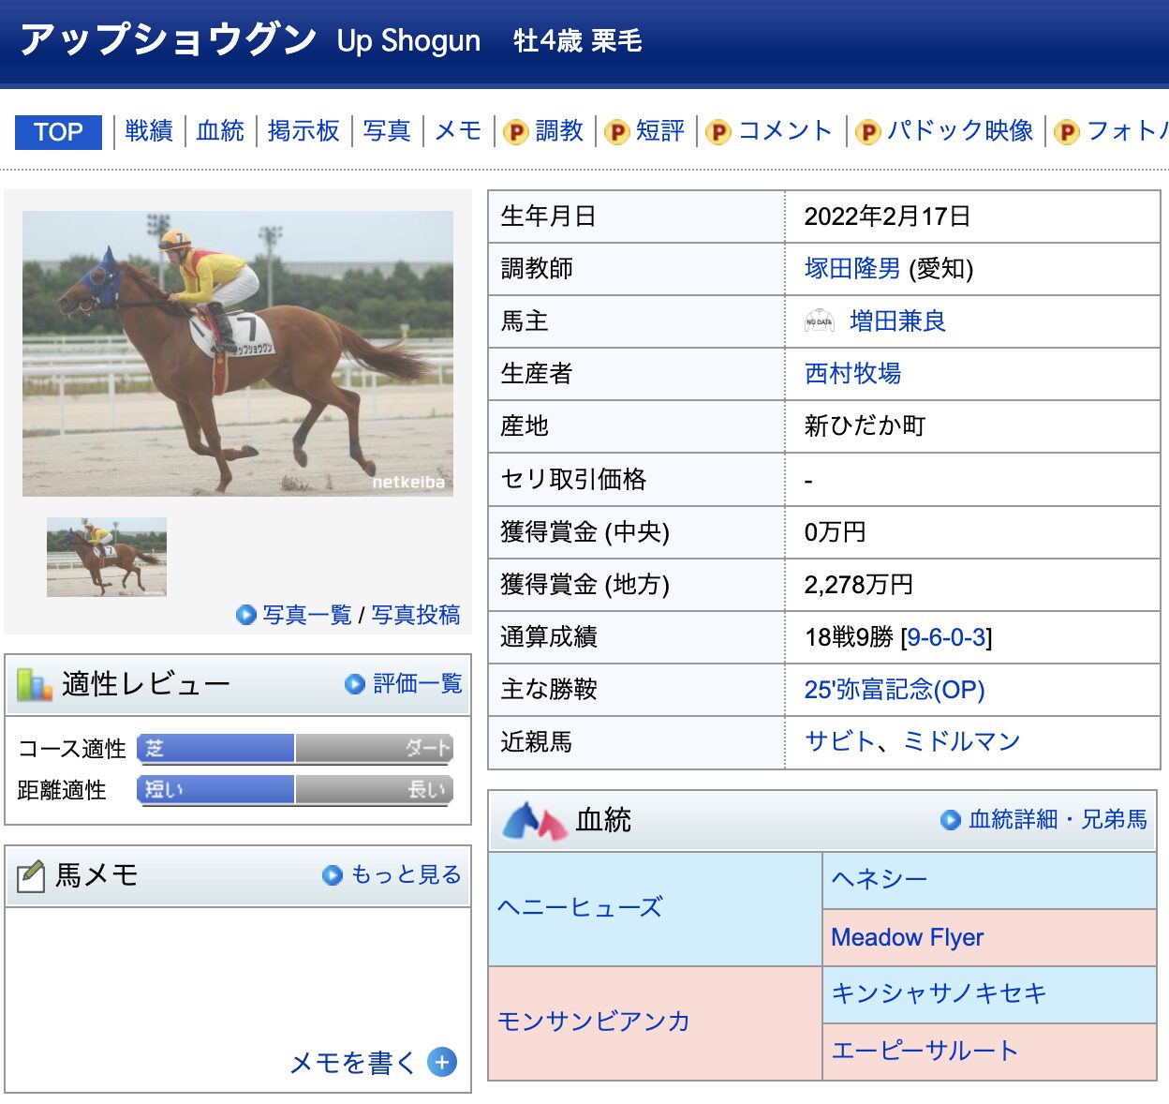Open dam モンサンビアンカ link

tap(594, 1022)
